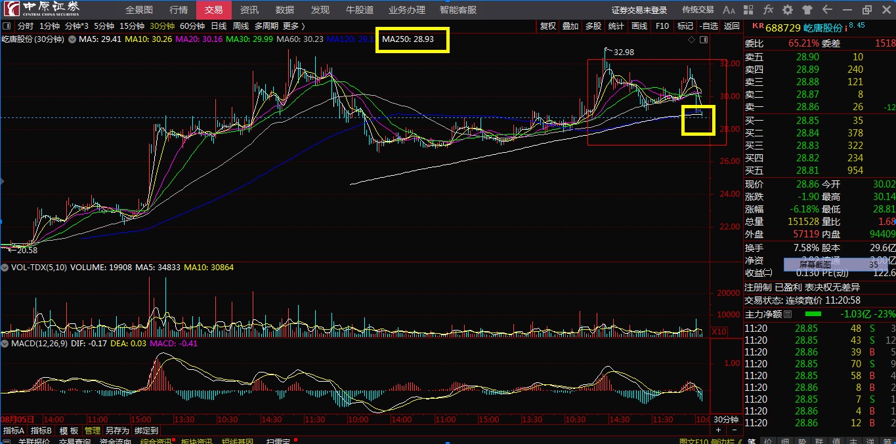Click the left-edge collapse arrow of chart

click(x=3, y=182)
